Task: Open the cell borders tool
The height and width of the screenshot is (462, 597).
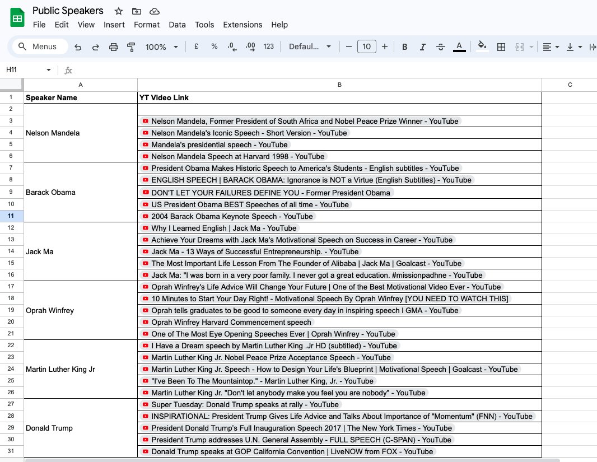Action: tap(501, 47)
